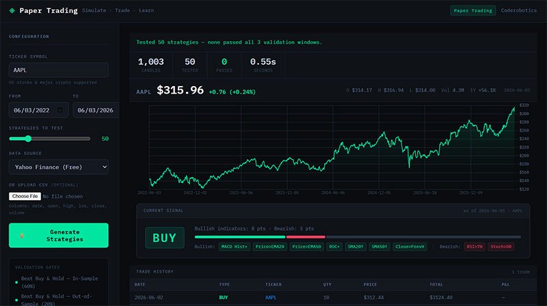Click the Generate Strategies button

59,236
